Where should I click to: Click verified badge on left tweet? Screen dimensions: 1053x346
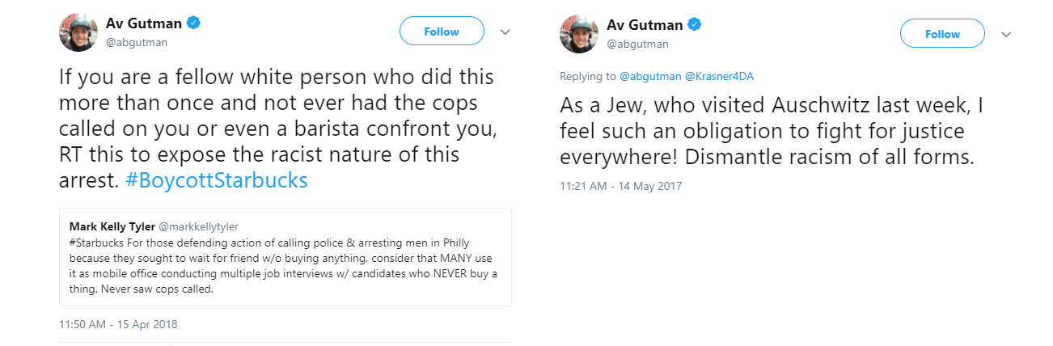[193, 23]
